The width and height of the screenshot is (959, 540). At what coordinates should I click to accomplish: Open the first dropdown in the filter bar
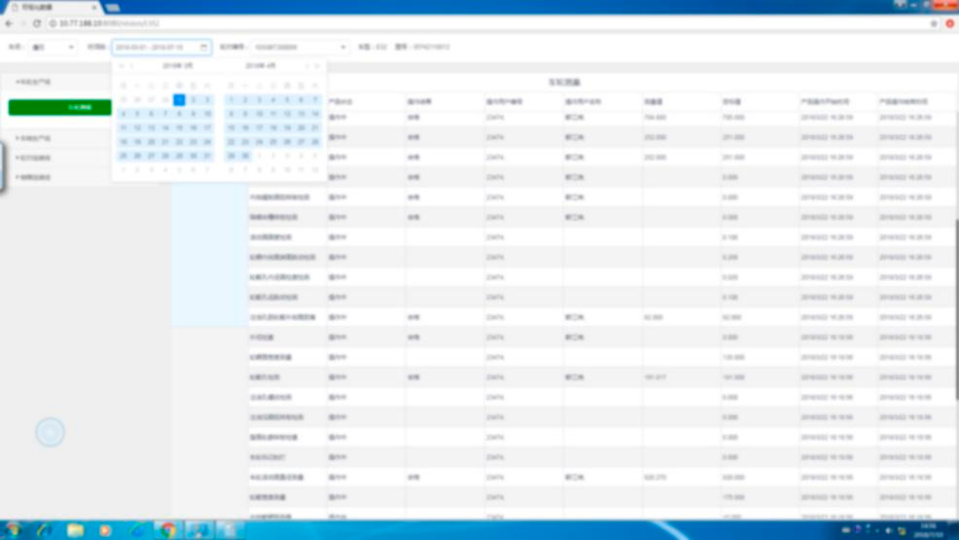tap(53, 47)
